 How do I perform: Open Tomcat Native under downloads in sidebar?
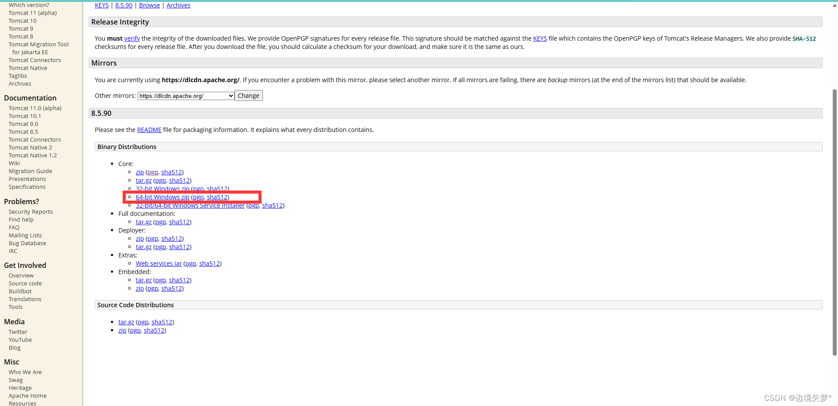(x=28, y=68)
